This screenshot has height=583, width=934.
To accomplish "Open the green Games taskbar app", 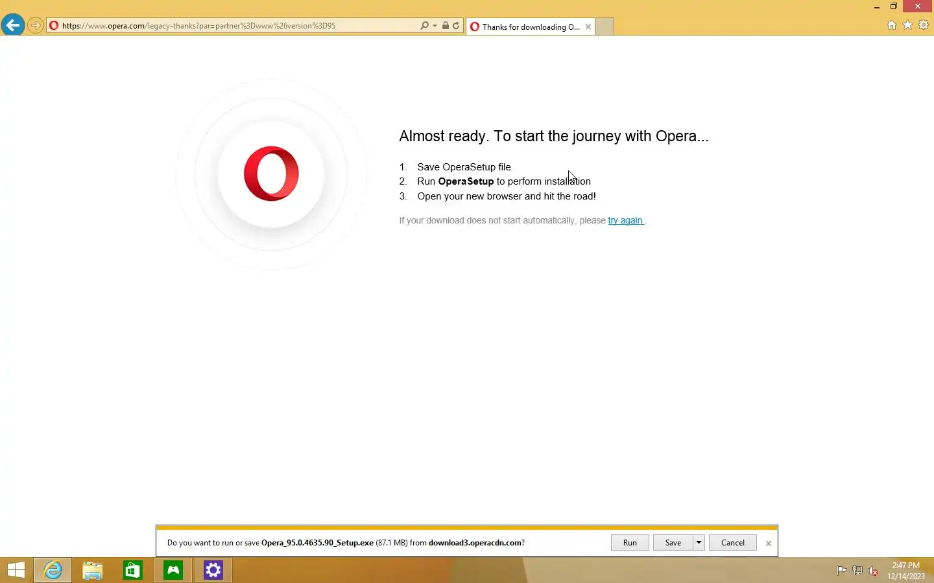I will (173, 570).
